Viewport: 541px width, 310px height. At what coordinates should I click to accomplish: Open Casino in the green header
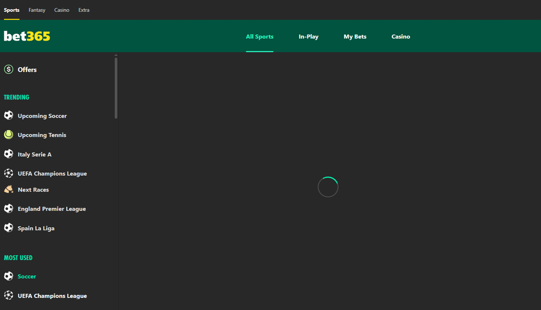[400, 37]
